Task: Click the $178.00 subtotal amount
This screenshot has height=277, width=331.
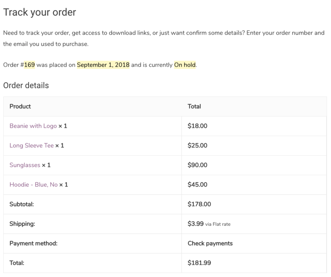Action: (x=199, y=204)
